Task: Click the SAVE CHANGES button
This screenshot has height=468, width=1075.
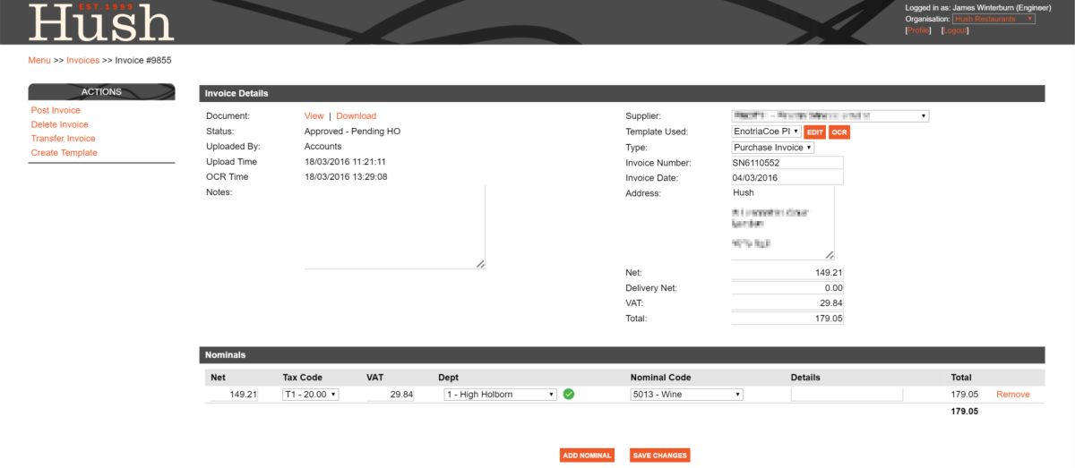Action: tap(659, 455)
